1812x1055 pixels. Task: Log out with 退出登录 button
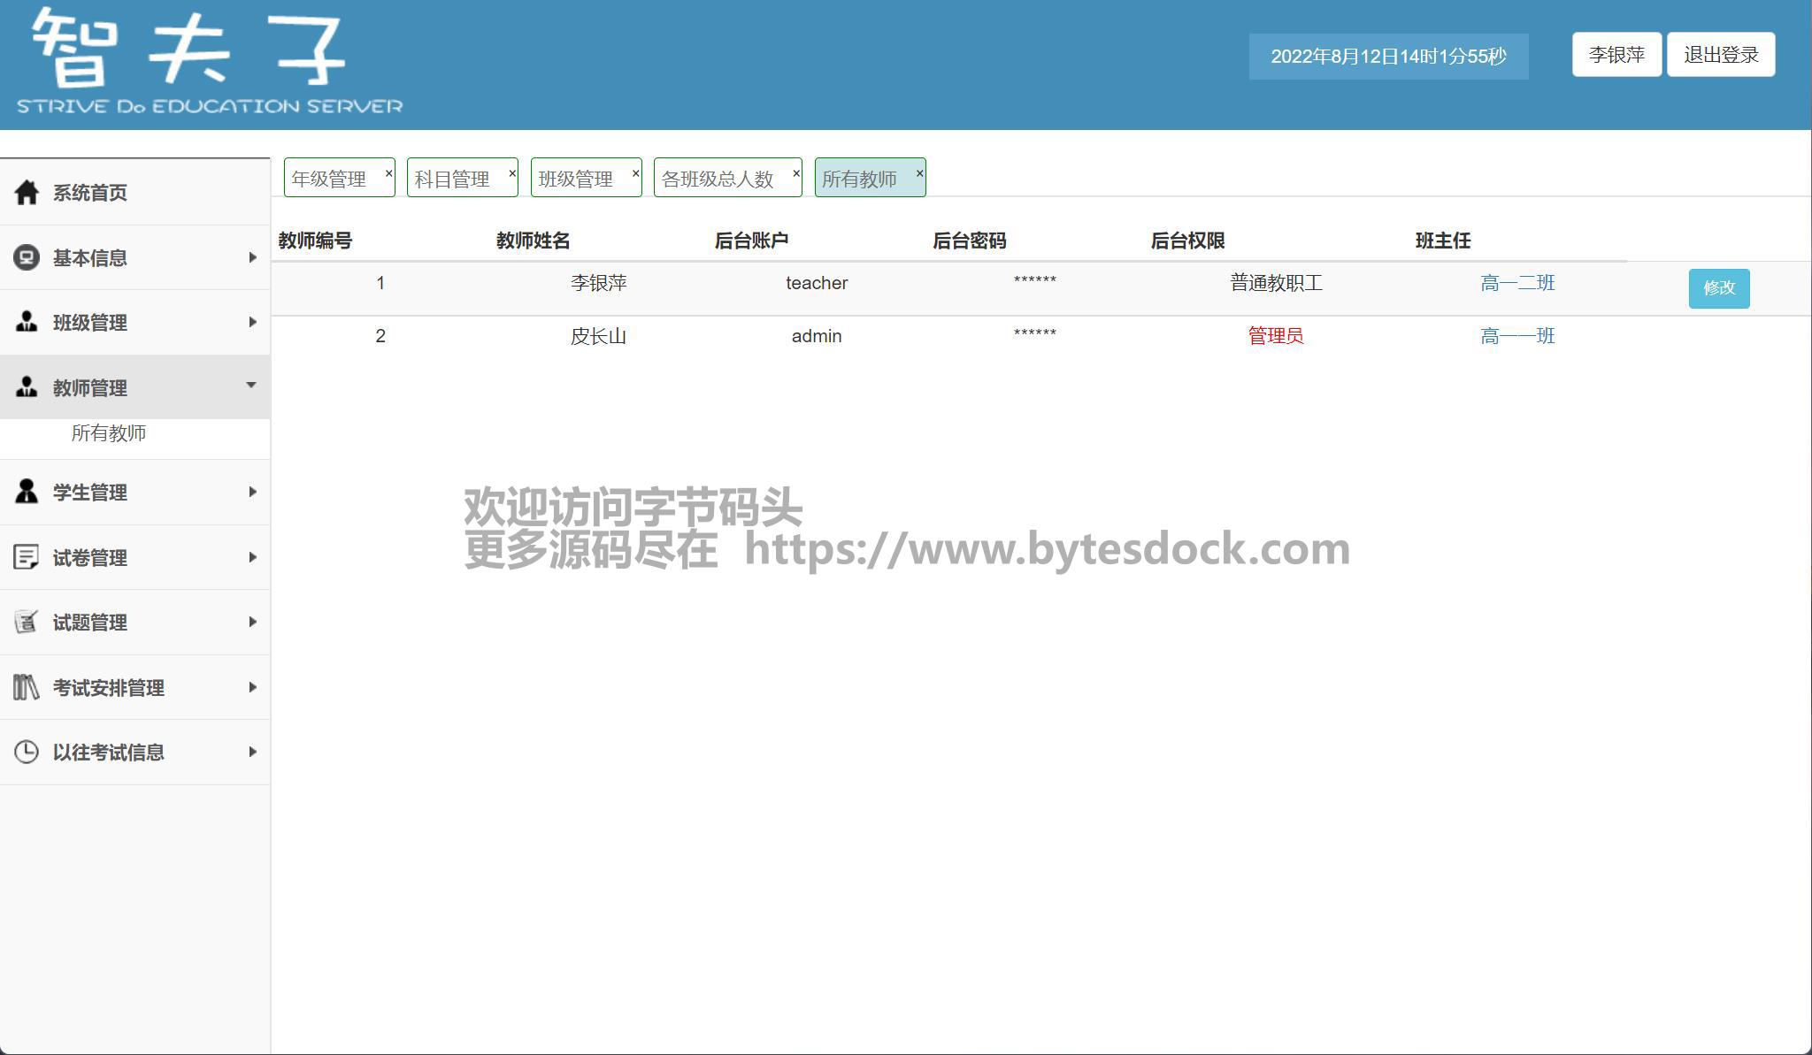tap(1720, 55)
